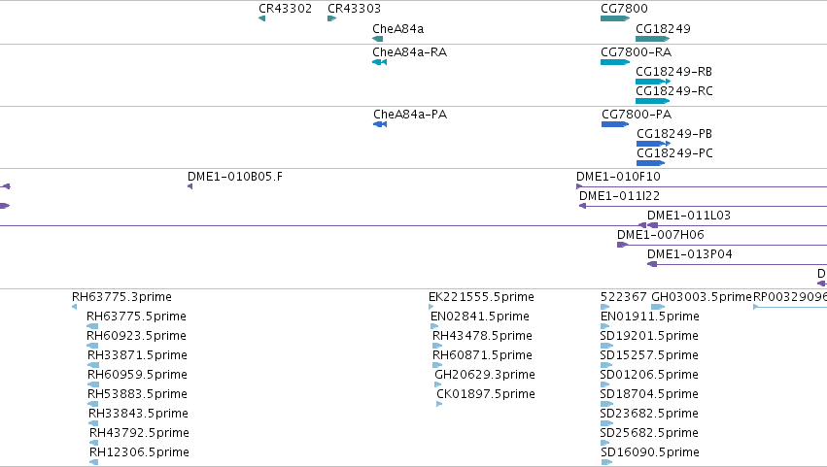Viewport: 827px width, 467px height.
Task: Select the CR43302 gene feature label
Action: click(285, 9)
